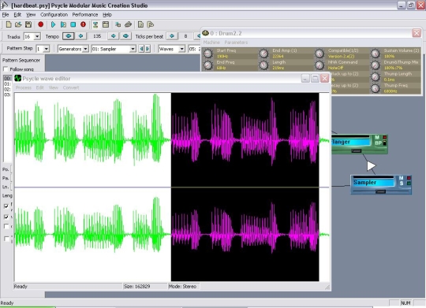Click the End Freq knob
Screen dimensions: 426x308
208,65
